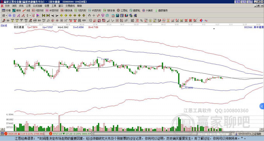Launch the 赢家轮 wheel tool
264x141 pixels.
(x=135, y=10)
